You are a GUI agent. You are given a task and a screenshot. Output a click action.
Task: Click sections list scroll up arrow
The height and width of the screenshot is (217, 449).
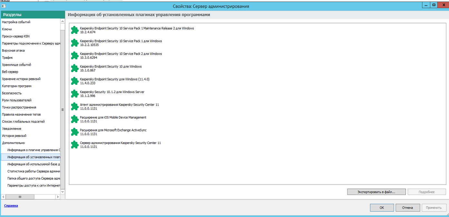point(63,21)
